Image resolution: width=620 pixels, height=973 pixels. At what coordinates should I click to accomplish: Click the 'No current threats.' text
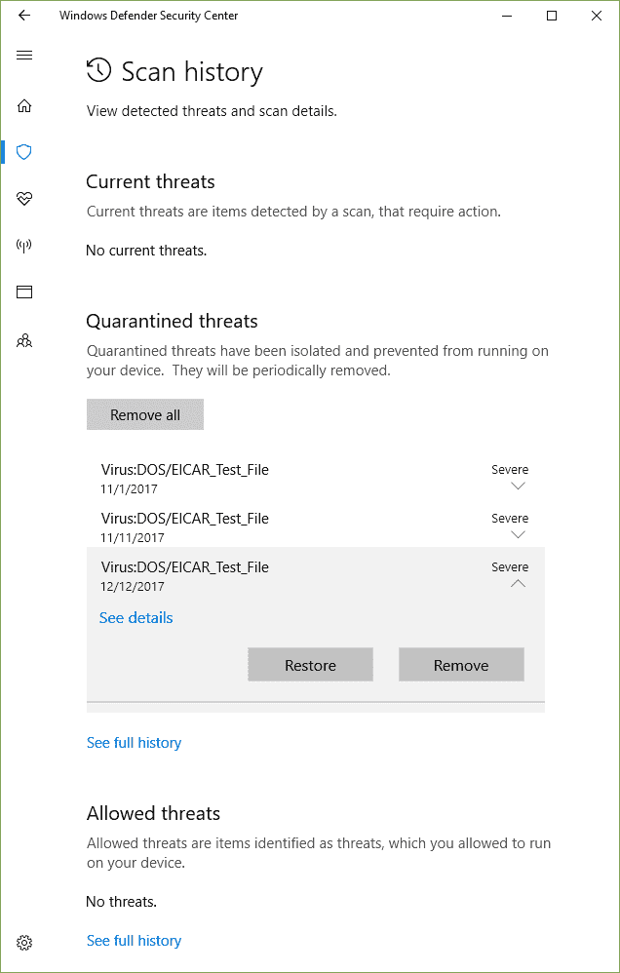click(146, 251)
